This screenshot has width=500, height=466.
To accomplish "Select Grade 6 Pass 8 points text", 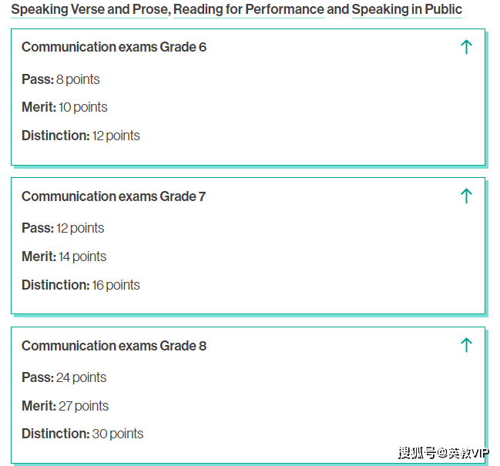I will [x=61, y=79].
